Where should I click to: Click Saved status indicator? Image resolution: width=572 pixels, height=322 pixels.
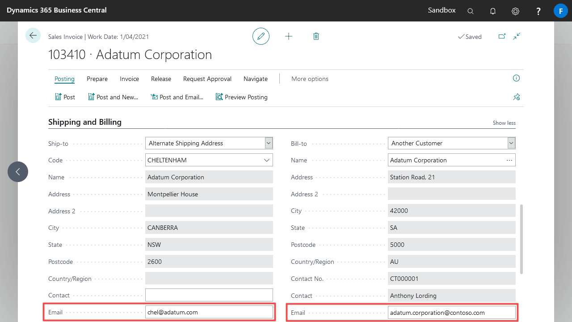[470, 37]
